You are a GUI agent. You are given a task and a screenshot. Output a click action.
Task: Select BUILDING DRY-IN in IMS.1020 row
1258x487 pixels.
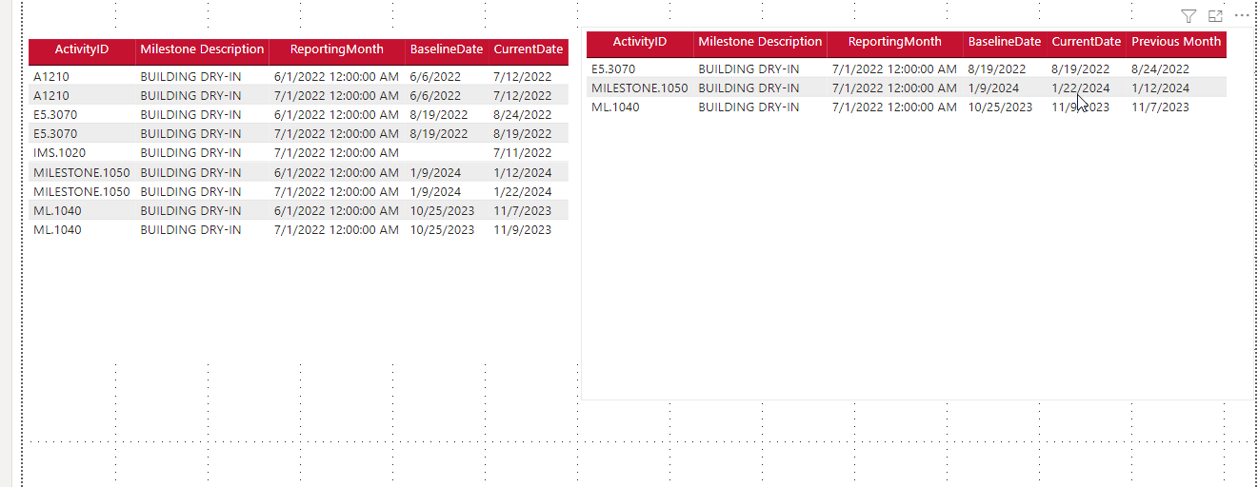coord(190,152)
